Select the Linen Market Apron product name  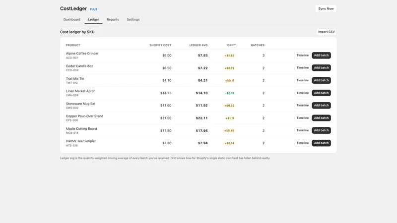pos(80,91)
